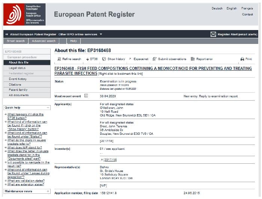Viewport: 262px width, 199px height.
Task: Click the Refine search icon
Action: 59,59
